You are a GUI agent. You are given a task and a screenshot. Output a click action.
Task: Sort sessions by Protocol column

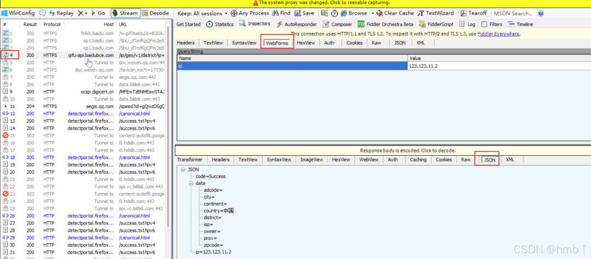tap(53, 25)
